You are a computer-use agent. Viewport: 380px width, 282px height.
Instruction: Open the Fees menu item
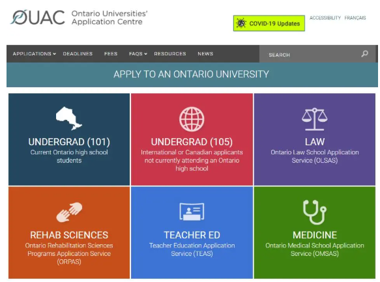(111, 54)
